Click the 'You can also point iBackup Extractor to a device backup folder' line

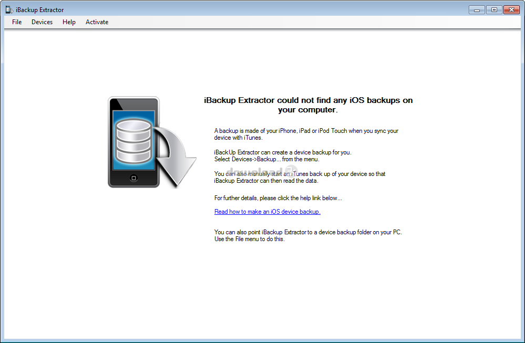click(308, 232)
